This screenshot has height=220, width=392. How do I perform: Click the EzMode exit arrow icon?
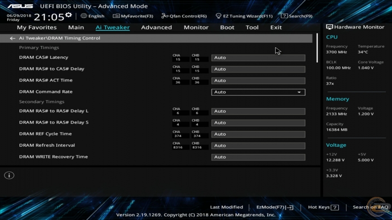[x=290, y=207]
